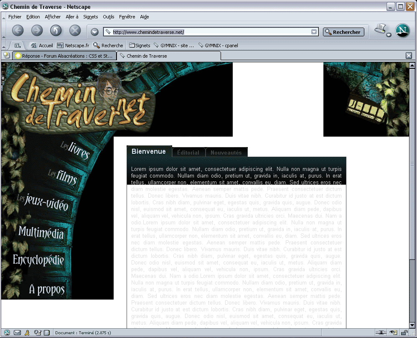Click the vertical scrollbar thumb
Viewport: 417px width, 338px height.
click(x=412, y=163)
